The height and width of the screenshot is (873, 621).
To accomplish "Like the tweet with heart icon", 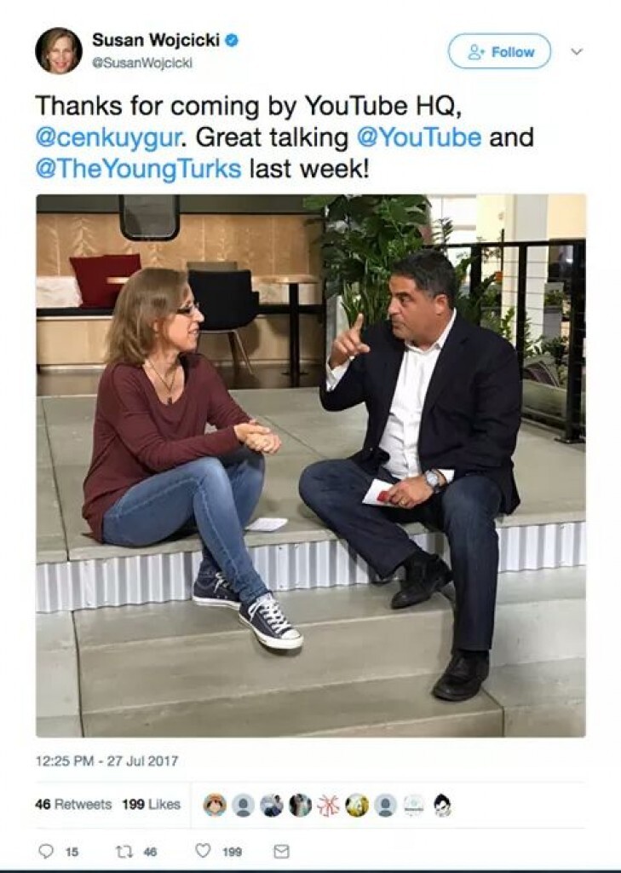I will (203, 851).
